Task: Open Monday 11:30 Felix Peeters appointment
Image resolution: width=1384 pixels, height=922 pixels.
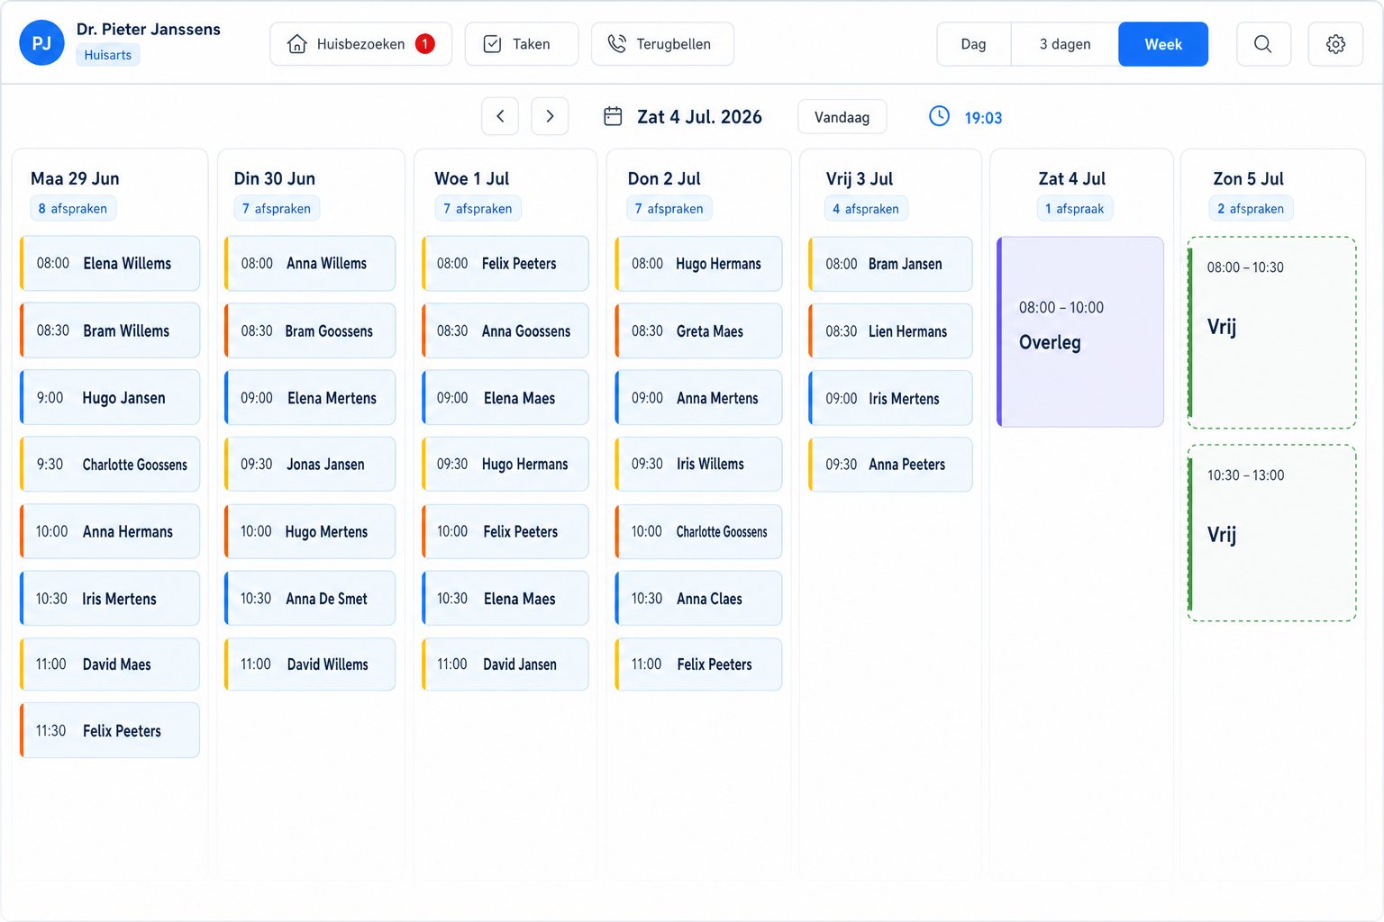Action: tap(110, 730)
